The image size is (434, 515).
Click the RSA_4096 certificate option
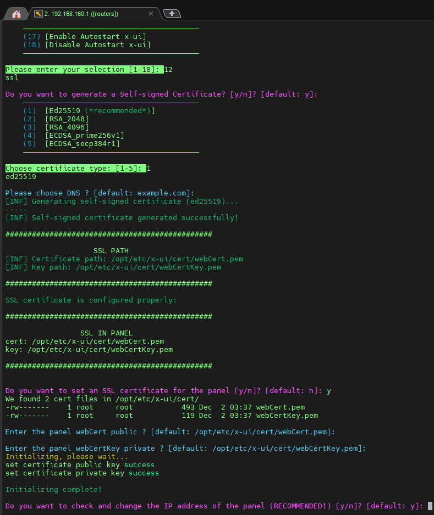(67, 127)
